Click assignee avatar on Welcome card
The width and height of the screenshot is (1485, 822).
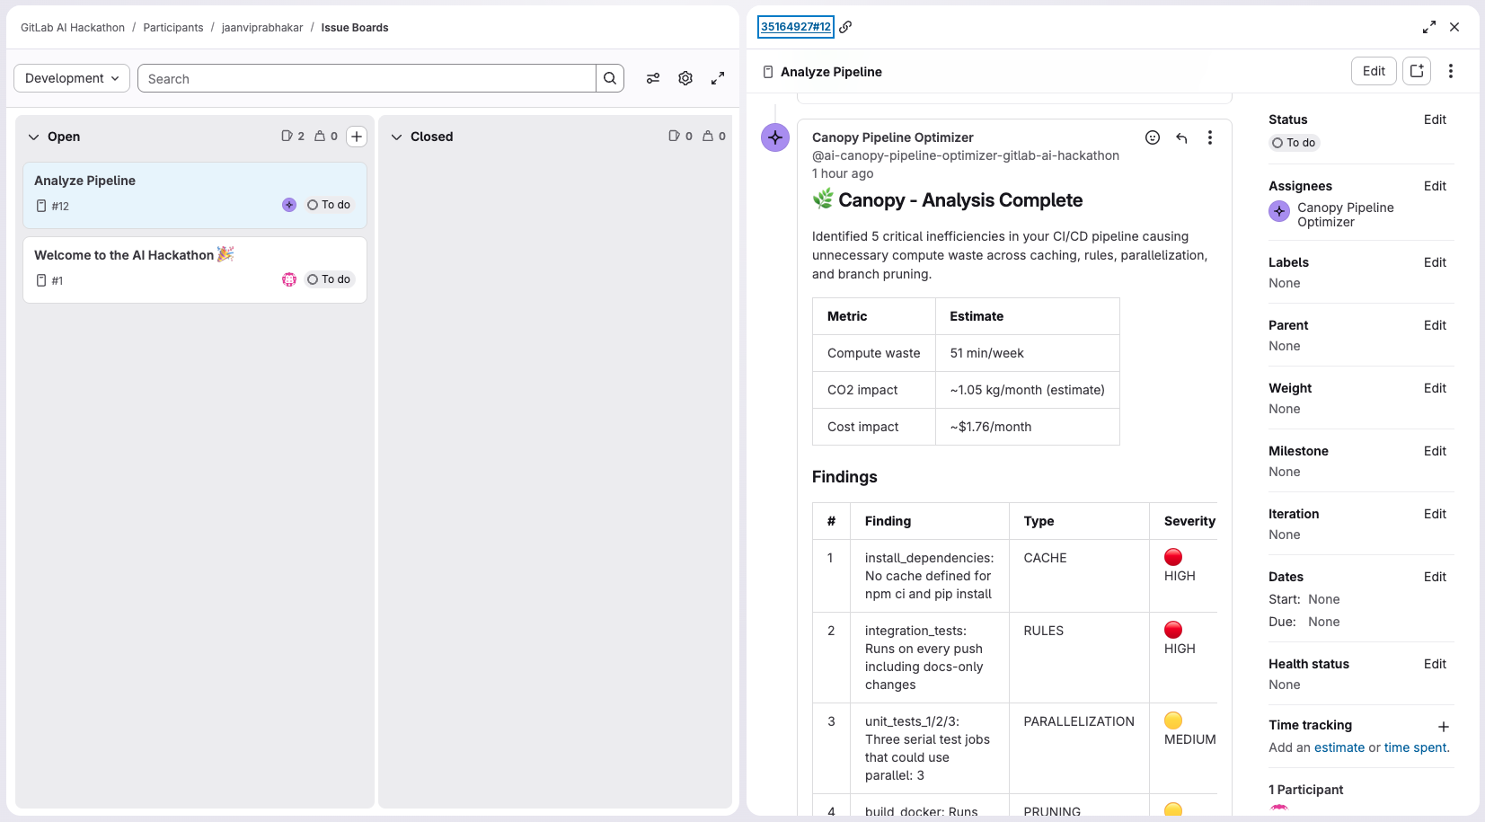[x=289, y=279]
